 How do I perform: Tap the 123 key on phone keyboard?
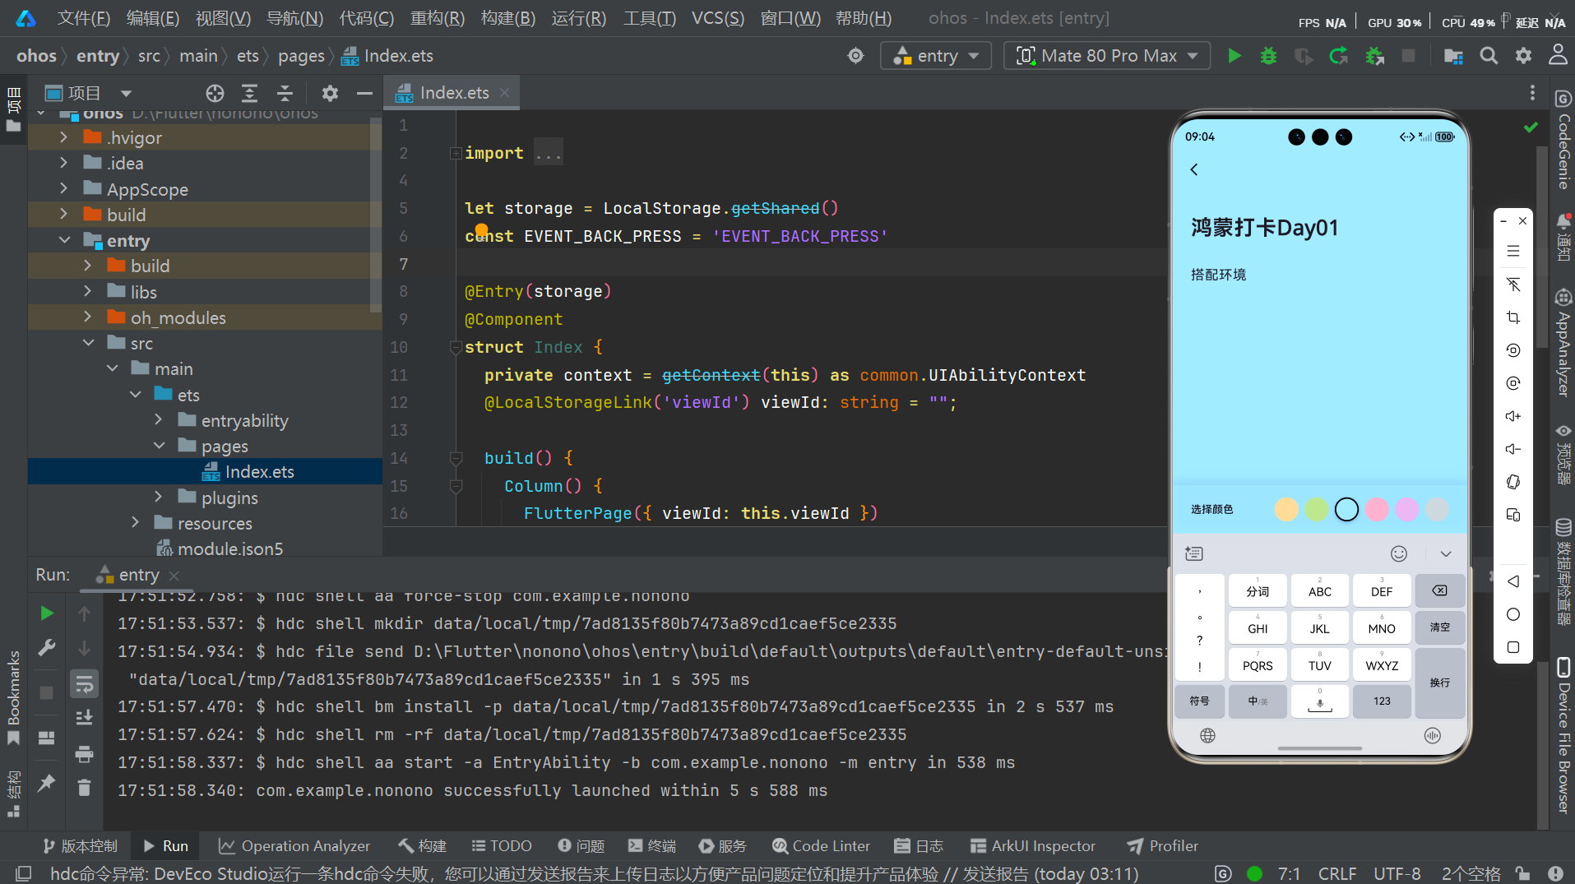pyautogui.click(x=1382, y=701)
